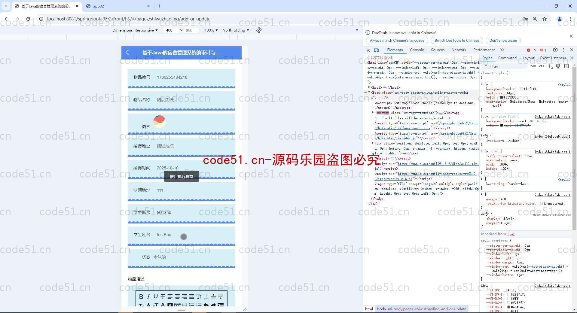Open line height option in editor toolbar
577x313 pixels.
(x=199, y=297)
